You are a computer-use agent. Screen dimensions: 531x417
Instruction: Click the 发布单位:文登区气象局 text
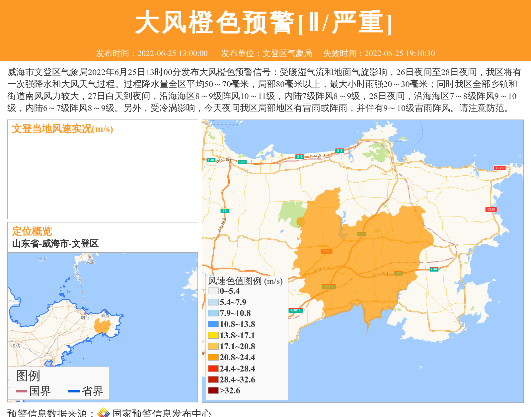[x=266, y=53]
